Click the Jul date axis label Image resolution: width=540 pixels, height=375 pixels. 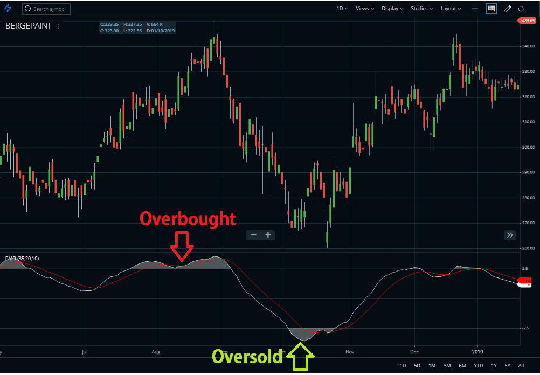85,352
